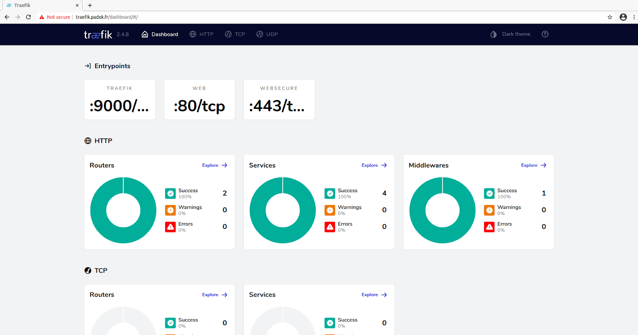This screenshot has height=335, width=638.
Task: Click the version number 2.4.8
Action: 123,34
